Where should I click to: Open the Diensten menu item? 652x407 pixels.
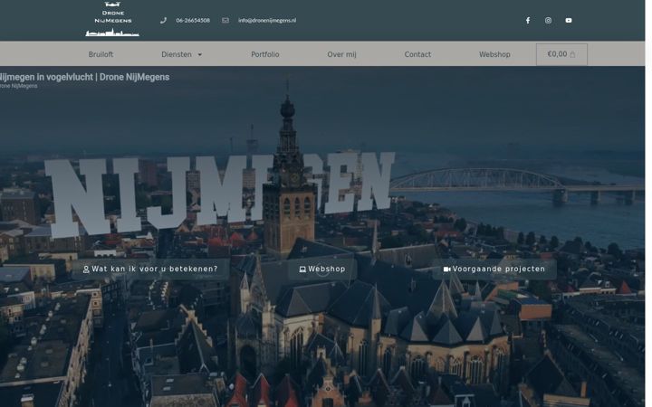177,54
